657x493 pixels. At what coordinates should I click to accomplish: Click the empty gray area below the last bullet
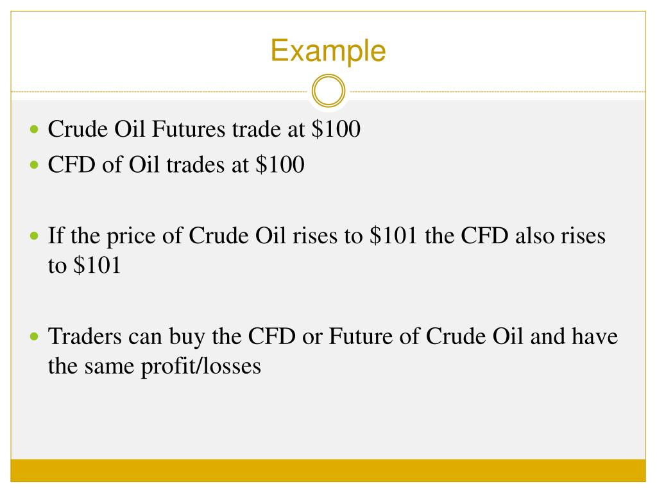point(328,419)
